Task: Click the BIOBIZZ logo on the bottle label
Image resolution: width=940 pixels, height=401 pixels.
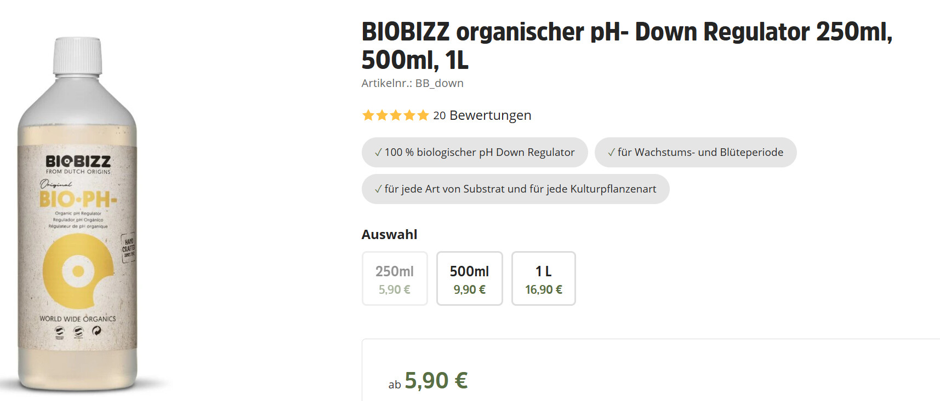Action: pos(78,161)
